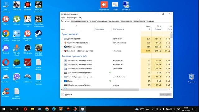Open the AnyDesk.exe desktop icon
Screen dimensions: 199x112
(104, 6)
